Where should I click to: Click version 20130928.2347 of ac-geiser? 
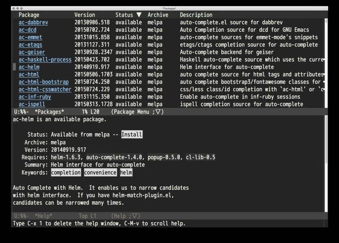93,52
